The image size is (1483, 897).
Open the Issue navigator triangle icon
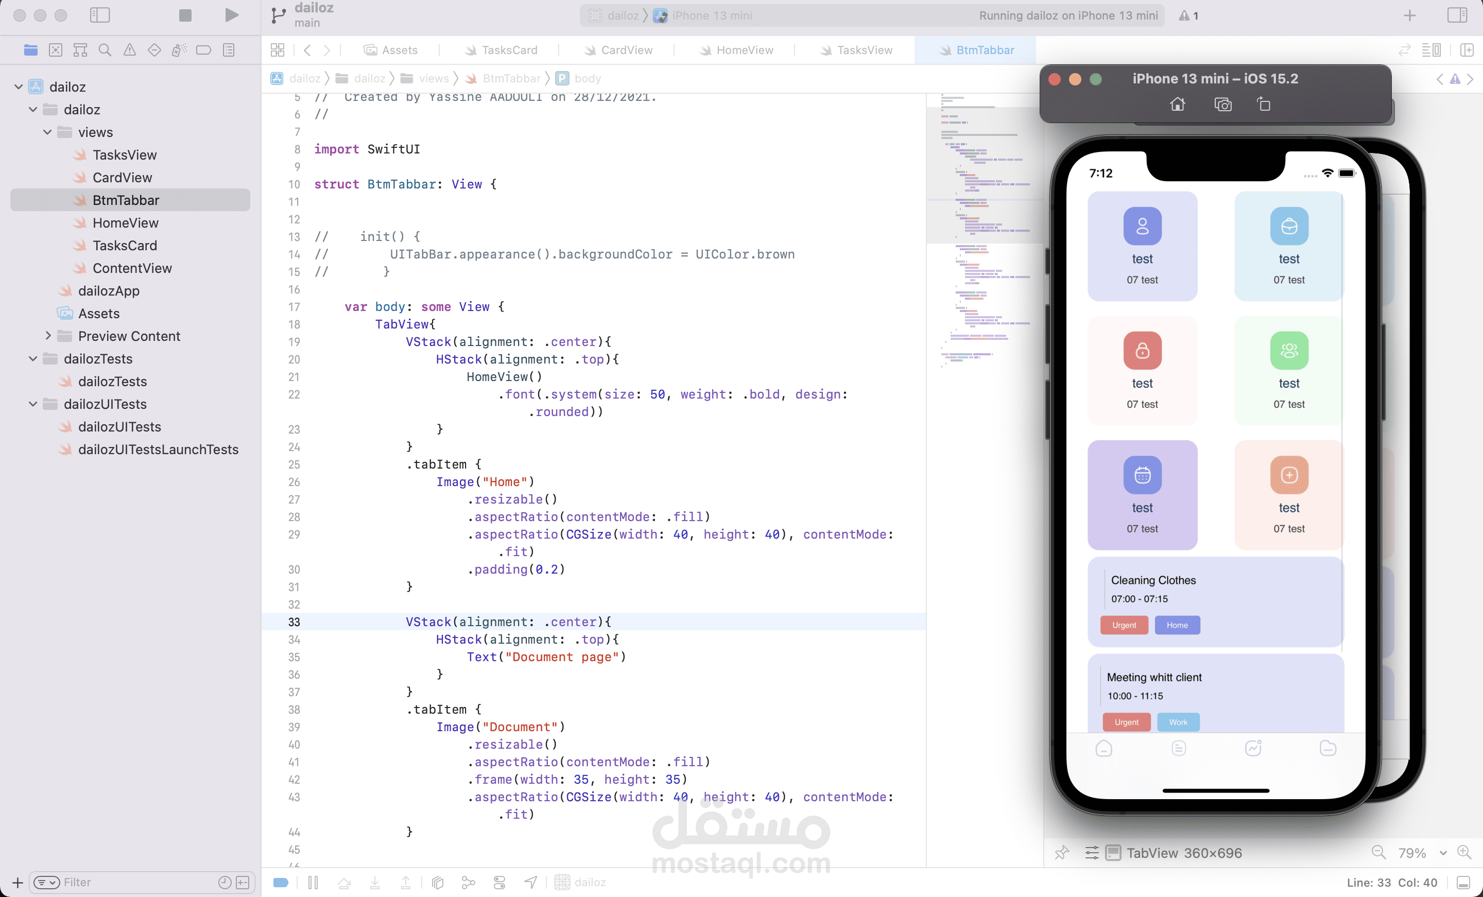[x=129, y=50]
